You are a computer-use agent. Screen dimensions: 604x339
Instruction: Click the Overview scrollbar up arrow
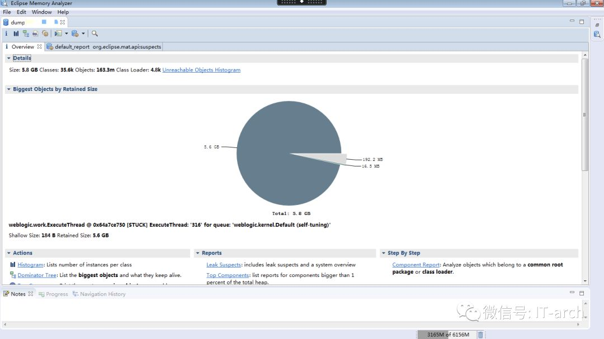tap(585, 55)
